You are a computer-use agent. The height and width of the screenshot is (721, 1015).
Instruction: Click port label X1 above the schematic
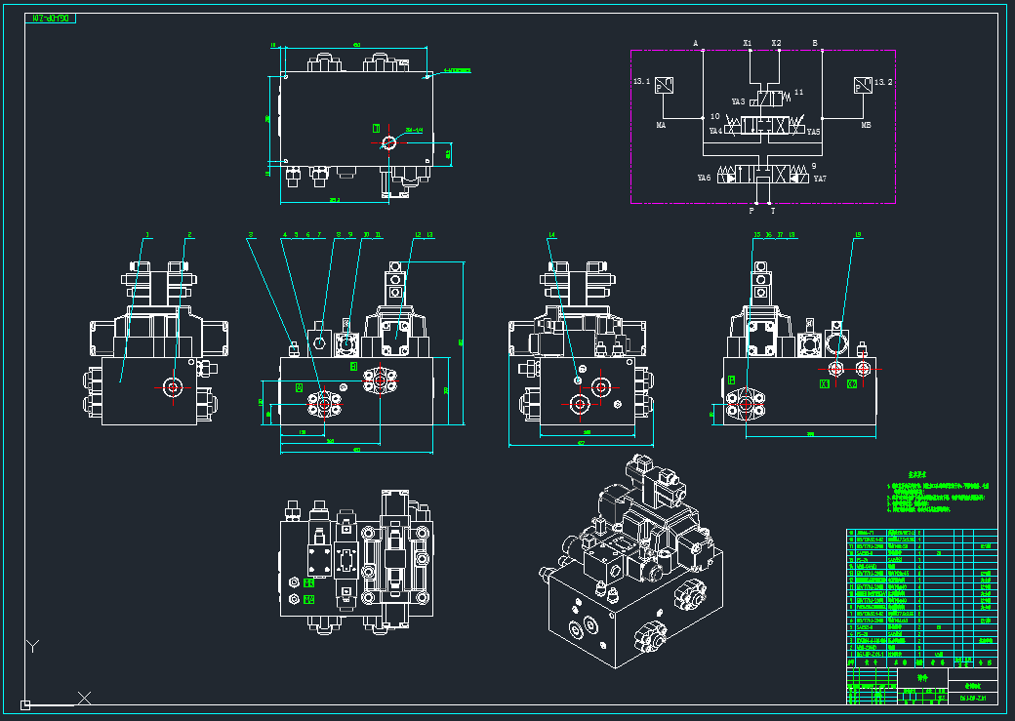pos(748,43)
